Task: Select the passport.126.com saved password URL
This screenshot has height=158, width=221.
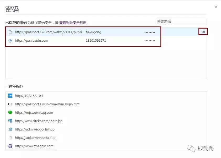Action: click(50, 32)
